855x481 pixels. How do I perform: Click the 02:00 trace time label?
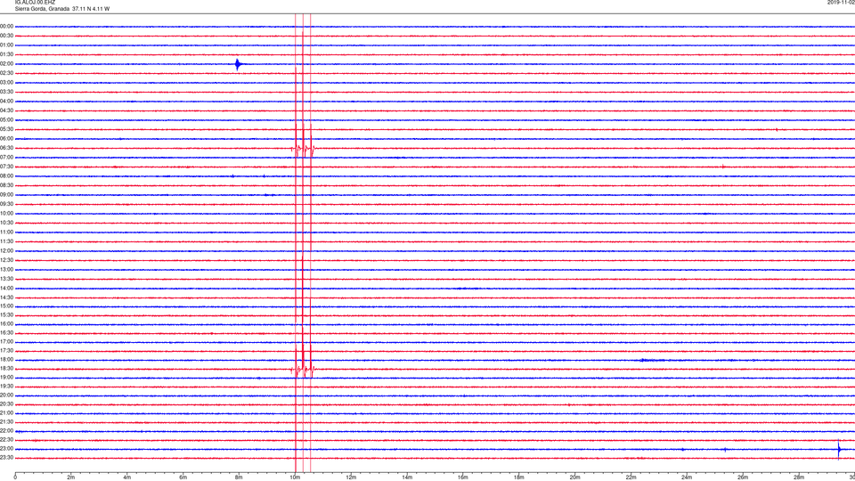tap(6, 64)
